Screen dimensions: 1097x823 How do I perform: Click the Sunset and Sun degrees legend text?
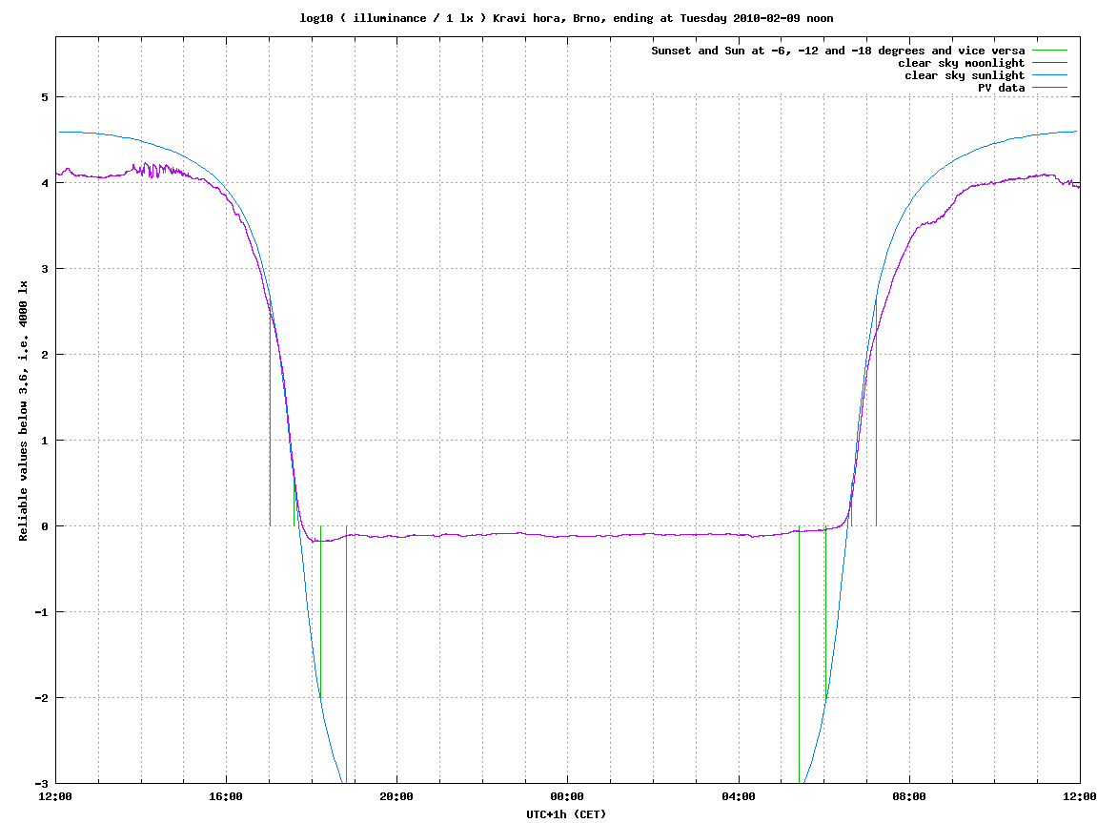(838, 51)
